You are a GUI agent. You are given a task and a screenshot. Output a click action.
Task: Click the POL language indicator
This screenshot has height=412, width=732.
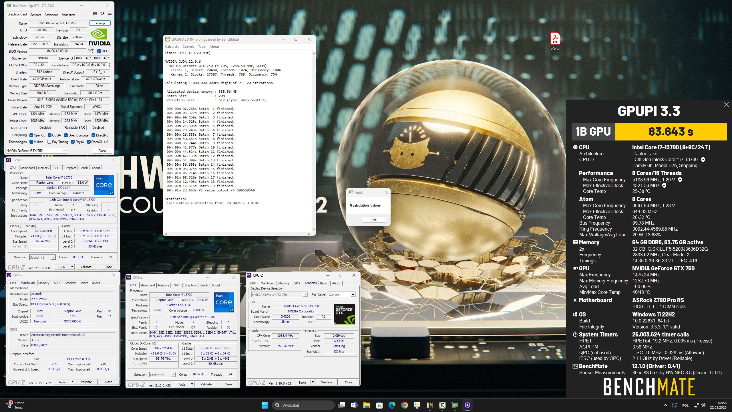point(685,405)
